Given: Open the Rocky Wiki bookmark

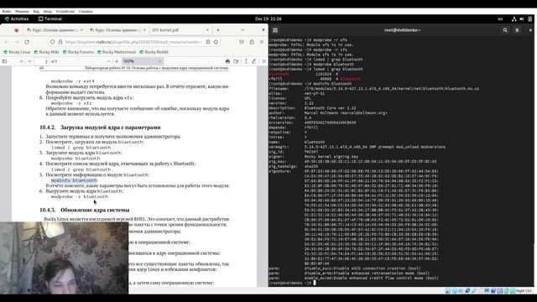Looking at the screenshot, I should coord(47,52).
